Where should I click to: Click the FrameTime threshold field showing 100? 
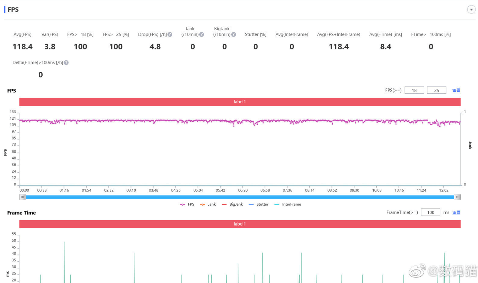coord(430,212)
